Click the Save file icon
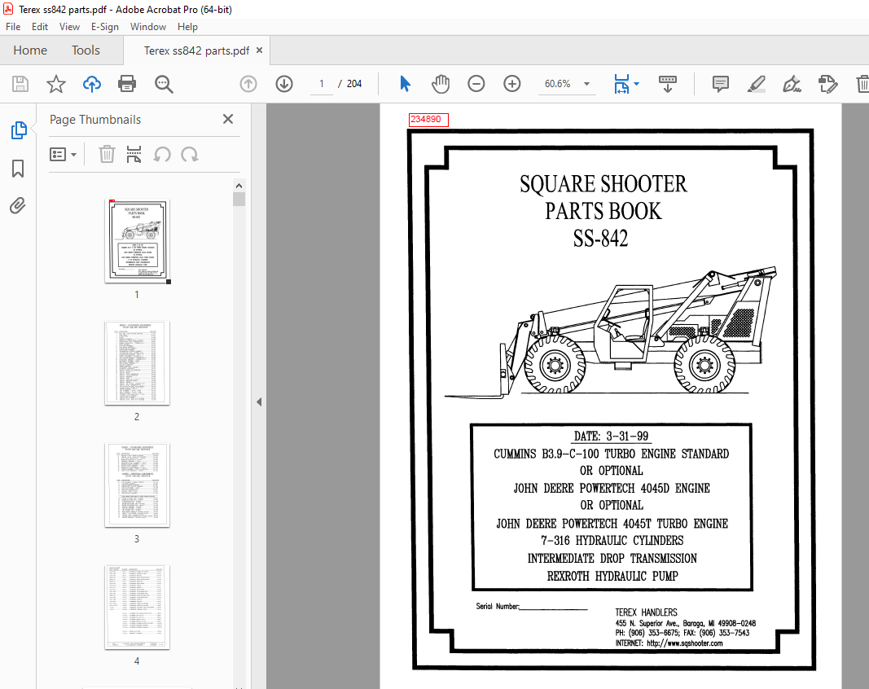 click(20, 84)
